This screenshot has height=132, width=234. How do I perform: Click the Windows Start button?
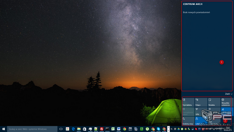(3, 129)
